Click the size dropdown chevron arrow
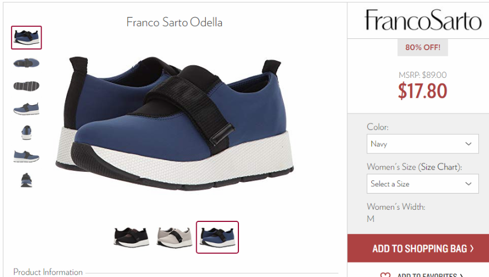Screen dimensions: 489x277 click(x=468, y=184)
